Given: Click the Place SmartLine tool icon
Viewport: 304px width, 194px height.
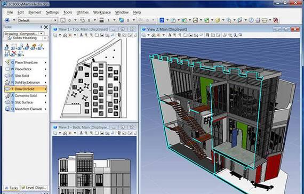Looking at the screenshot, I should point(7,62).
